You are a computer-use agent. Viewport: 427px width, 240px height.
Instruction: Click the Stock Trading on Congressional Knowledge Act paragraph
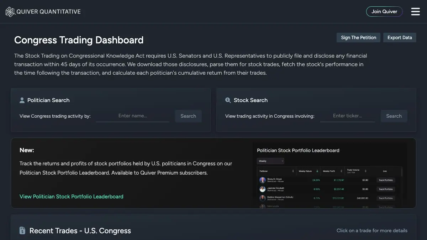(190, 64)
